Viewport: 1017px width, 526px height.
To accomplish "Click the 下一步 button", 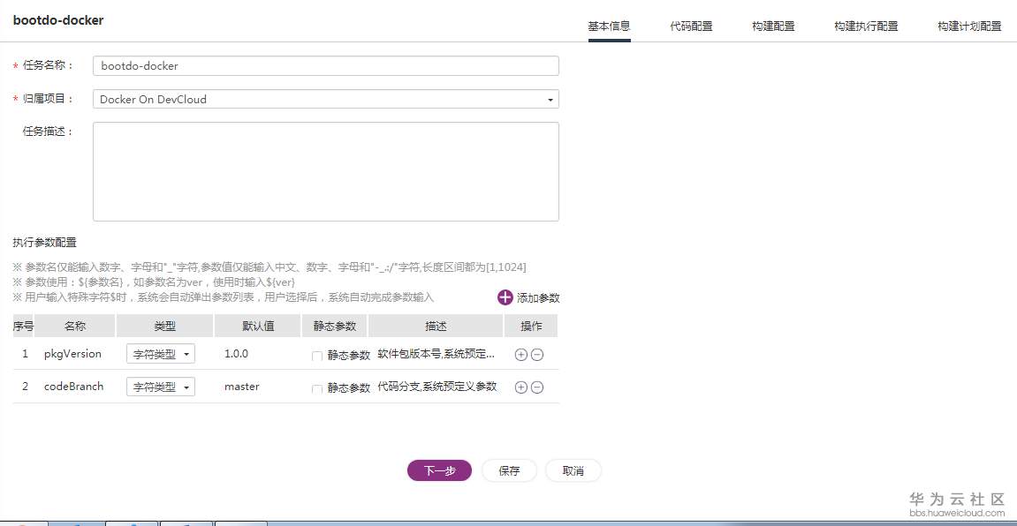I will 439,470.
